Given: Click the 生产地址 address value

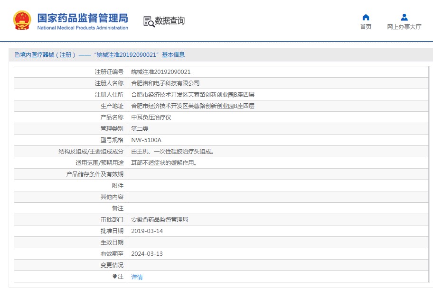Looking at the screenshot, I should [193, 106].
